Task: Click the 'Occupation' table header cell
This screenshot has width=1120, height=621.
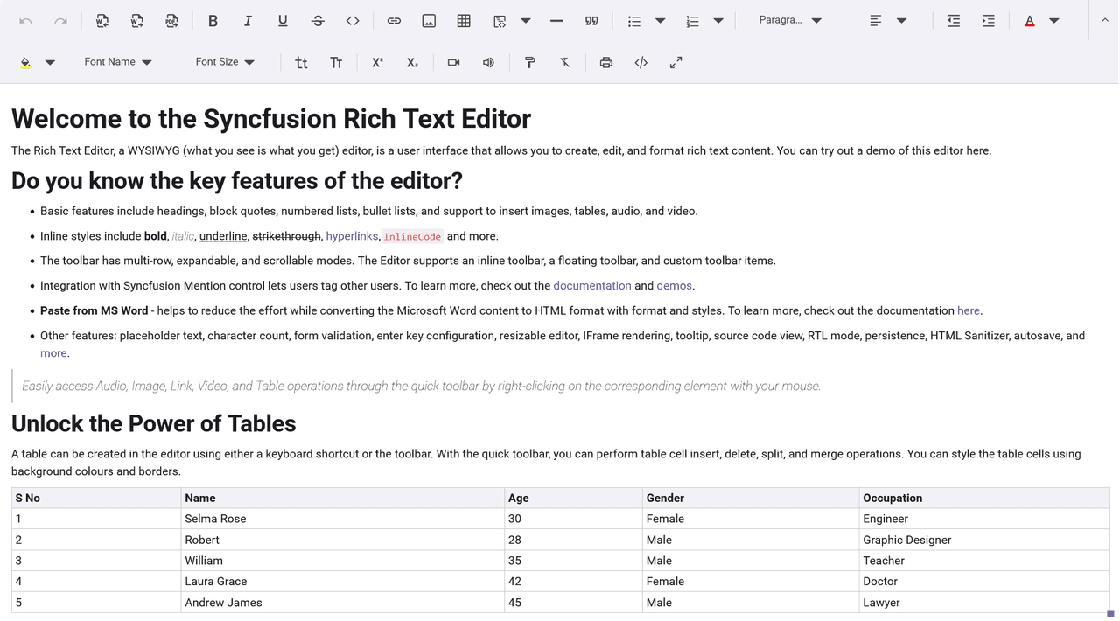Action: [984, 498]
